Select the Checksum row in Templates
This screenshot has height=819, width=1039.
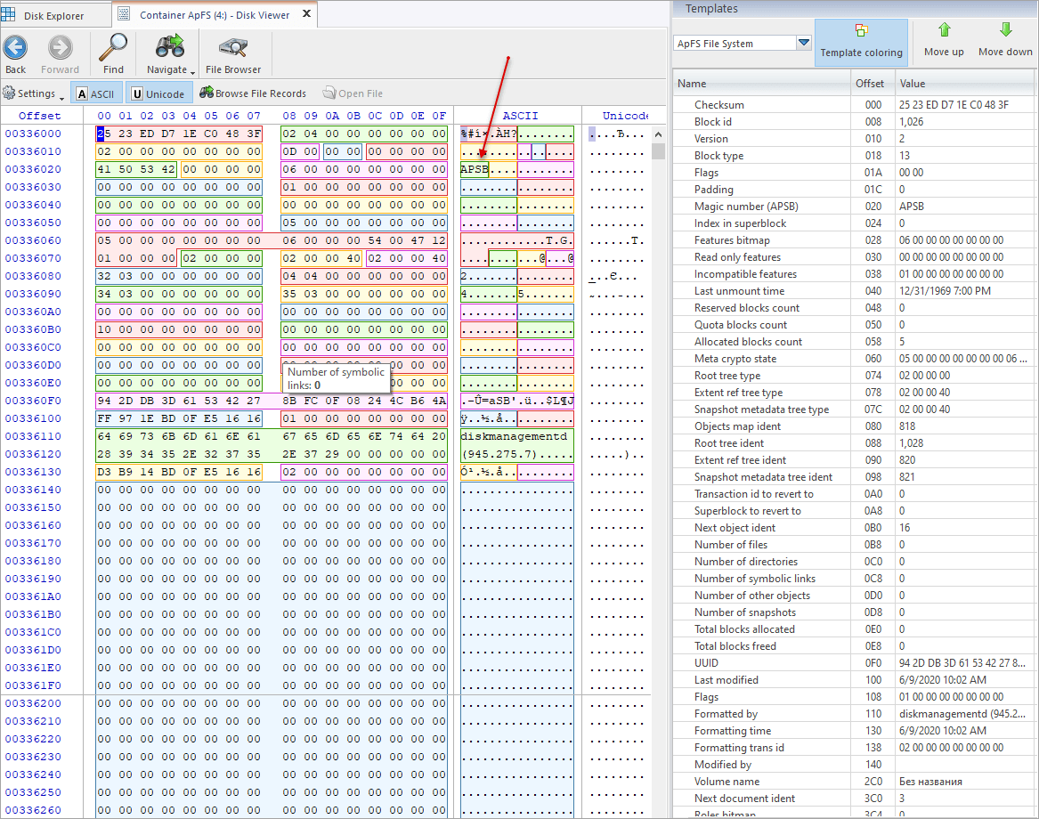click(854, 105)
